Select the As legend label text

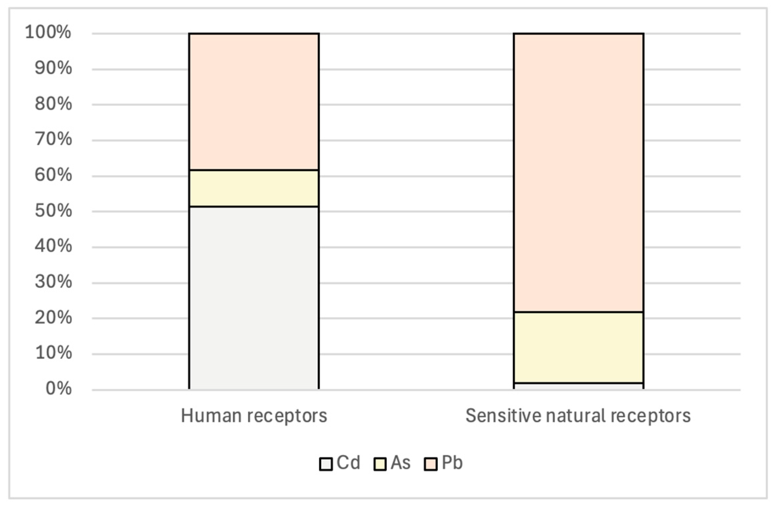click(x=400, y=463)
